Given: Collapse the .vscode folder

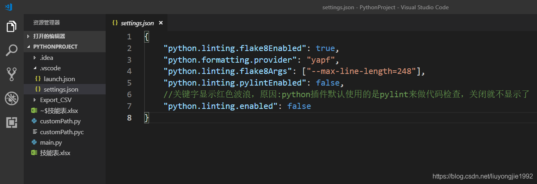Looking at the screenshot, I should tap(35, 68).
